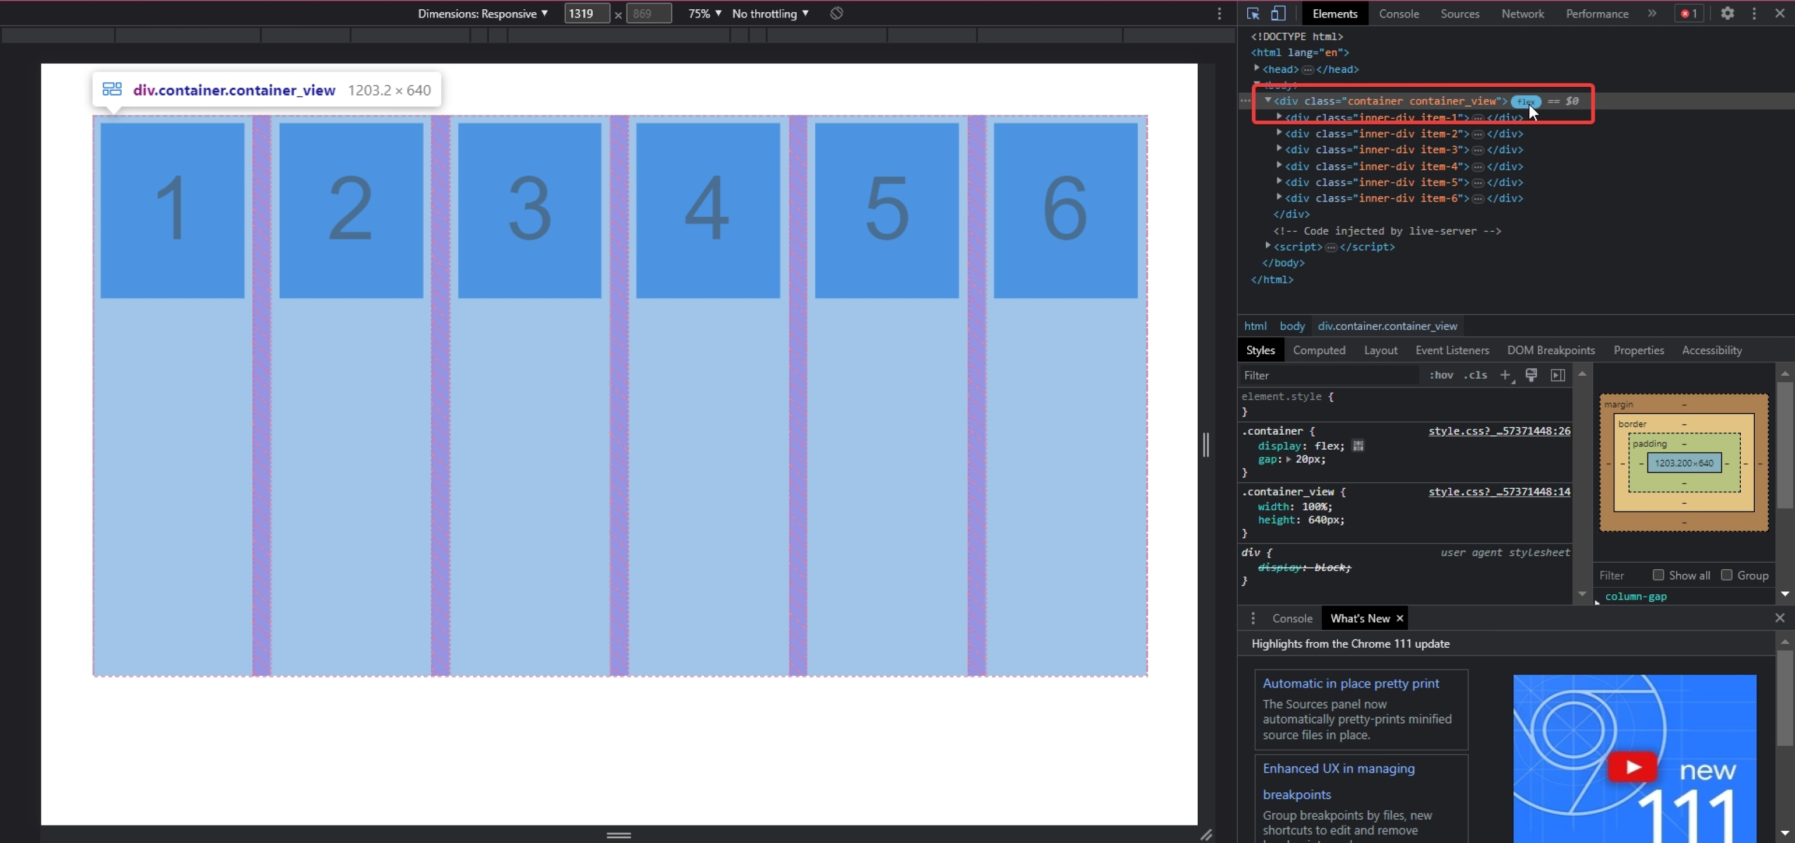Screen dimensions: 1795x843
Task: Open the Dimensions: Responsive dropdown
Action: click(x=482, y=13)
